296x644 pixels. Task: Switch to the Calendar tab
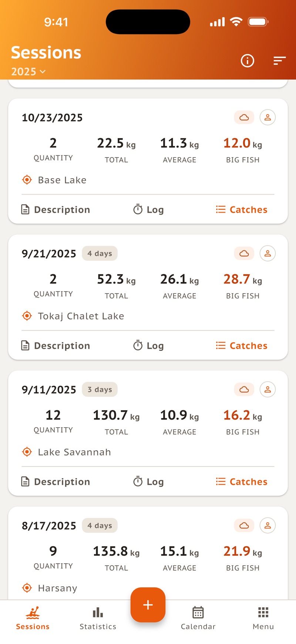(x=198, y=619)
